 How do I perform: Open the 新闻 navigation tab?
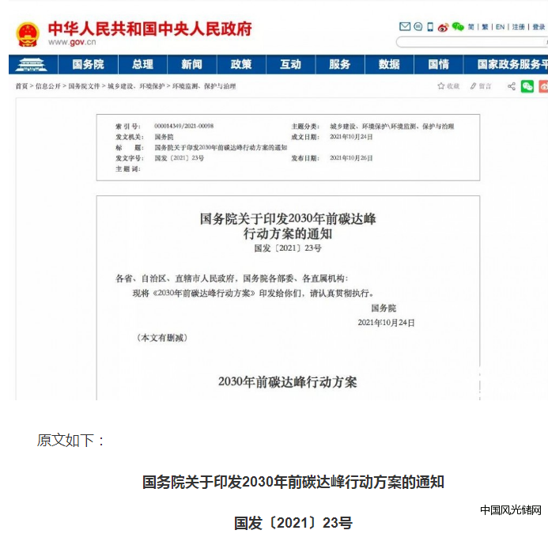(x=192, y=64)
